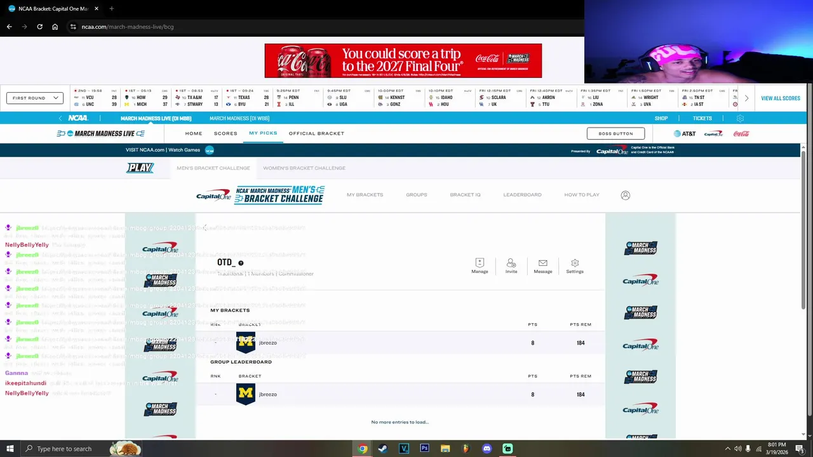Click the Michigan logo in My Brackets row
The image size is (813, 457).
tap(246, 343)
